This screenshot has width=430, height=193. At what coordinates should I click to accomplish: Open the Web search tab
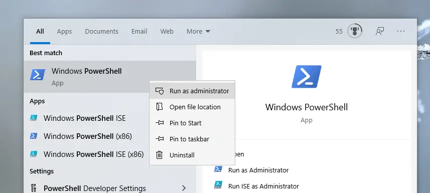point(167,31)
